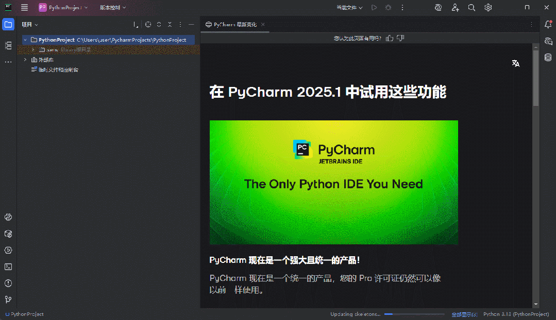The height and width of the screenshot is (320, 556).
Task: Click PythonProject breadcrumb in status bar
Action: (24, 314)
